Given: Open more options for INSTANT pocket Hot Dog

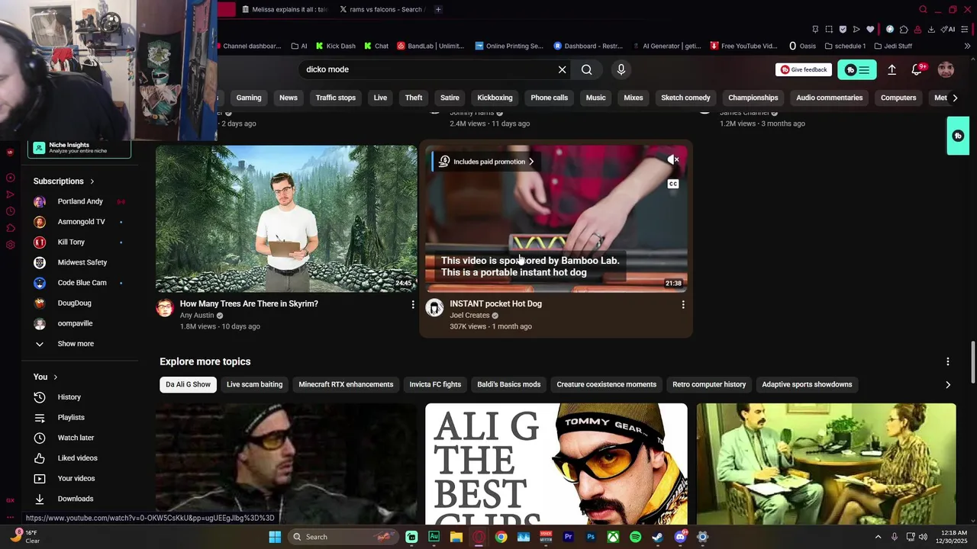Looking at the screenshot, I should 683,304.
